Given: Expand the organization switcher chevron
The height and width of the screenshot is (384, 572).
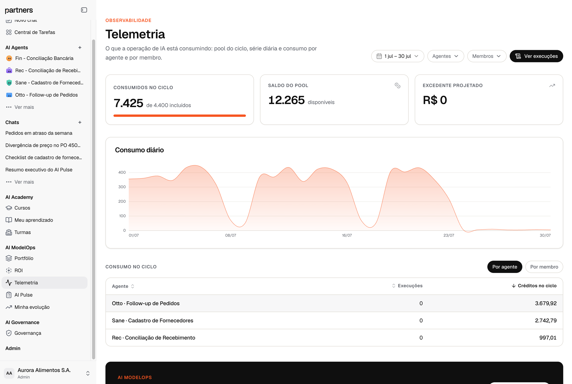Looking at the screenshot, I should tap(88, 373).
